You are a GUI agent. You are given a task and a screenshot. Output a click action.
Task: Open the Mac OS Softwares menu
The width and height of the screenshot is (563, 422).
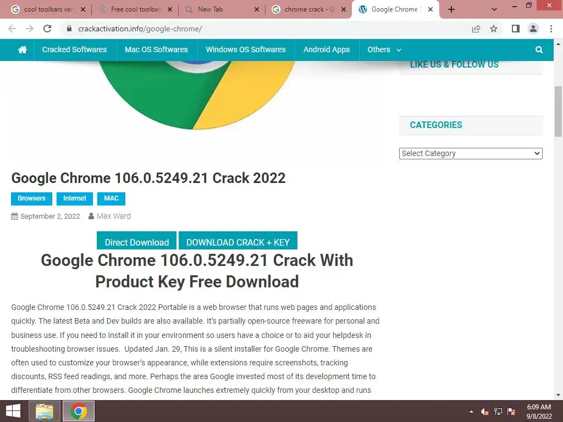point(156,49)
